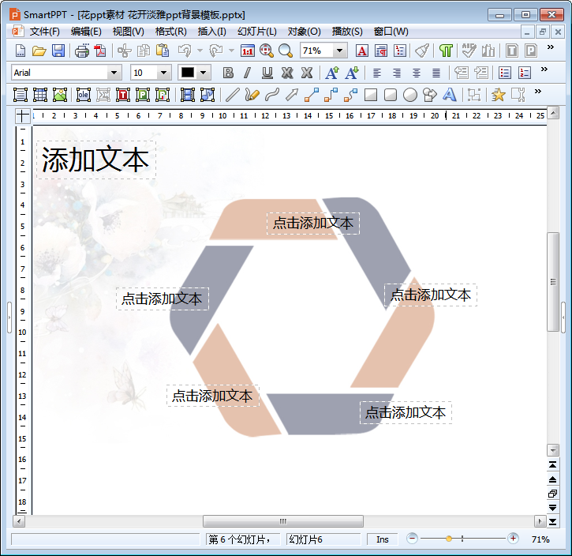Select the rectangle shape tool
The image size is (572, 556).
click(x=371, y=95)
